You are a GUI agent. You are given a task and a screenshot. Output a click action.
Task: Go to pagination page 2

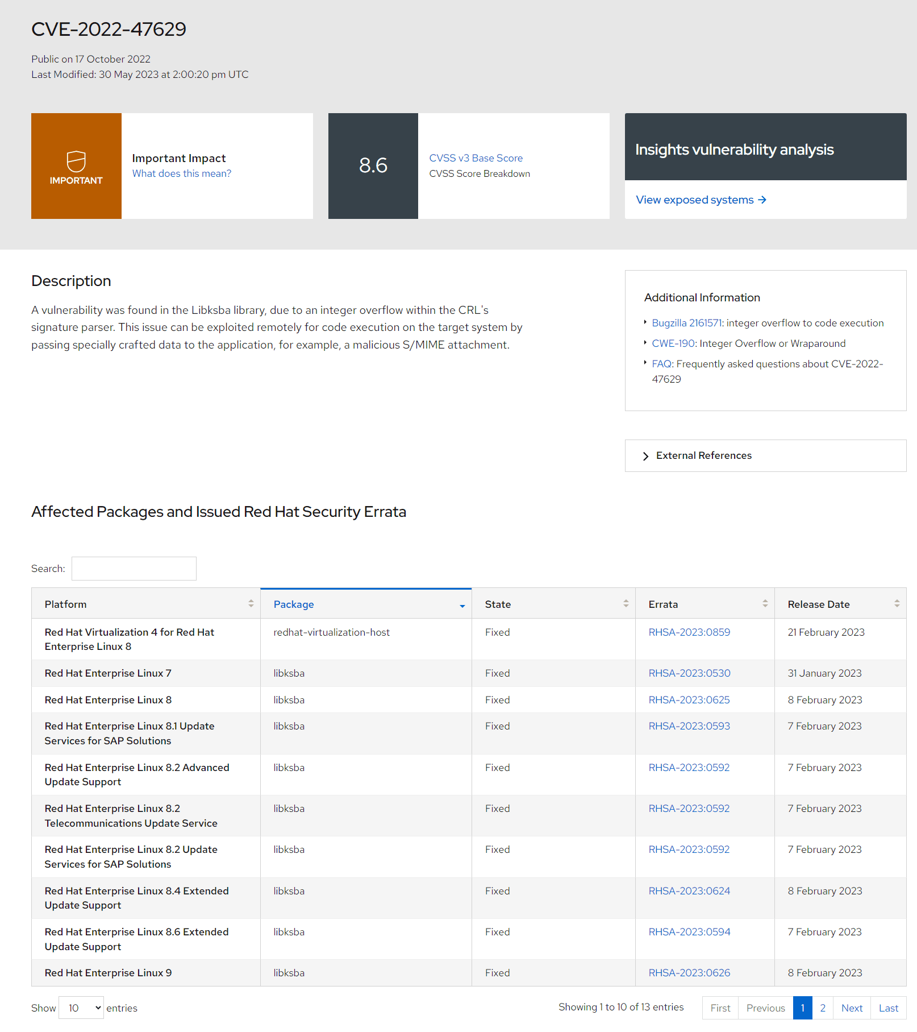click(x=823, y=1008)
